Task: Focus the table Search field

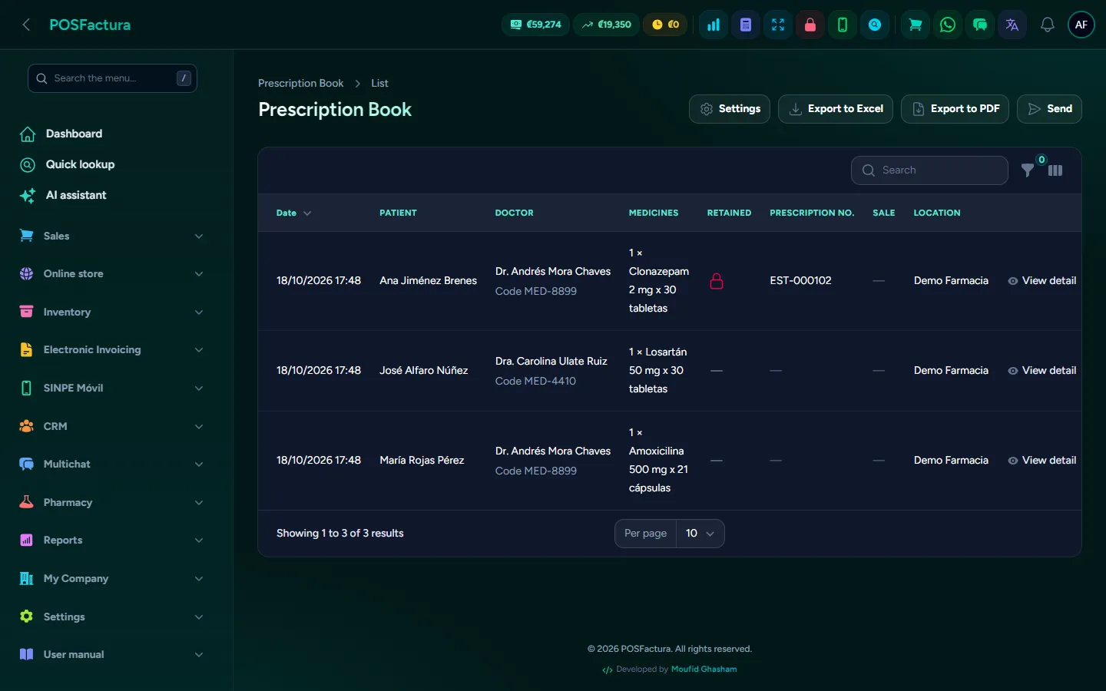Action: (929, 170)
